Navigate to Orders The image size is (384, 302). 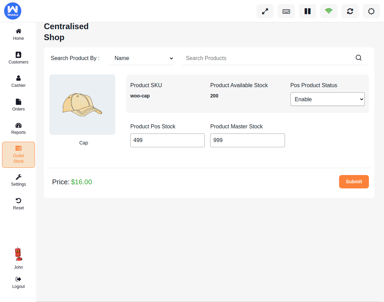point(19,105)
